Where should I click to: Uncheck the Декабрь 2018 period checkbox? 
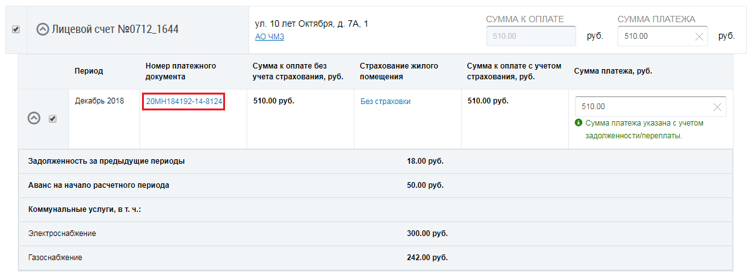point(53,119)
